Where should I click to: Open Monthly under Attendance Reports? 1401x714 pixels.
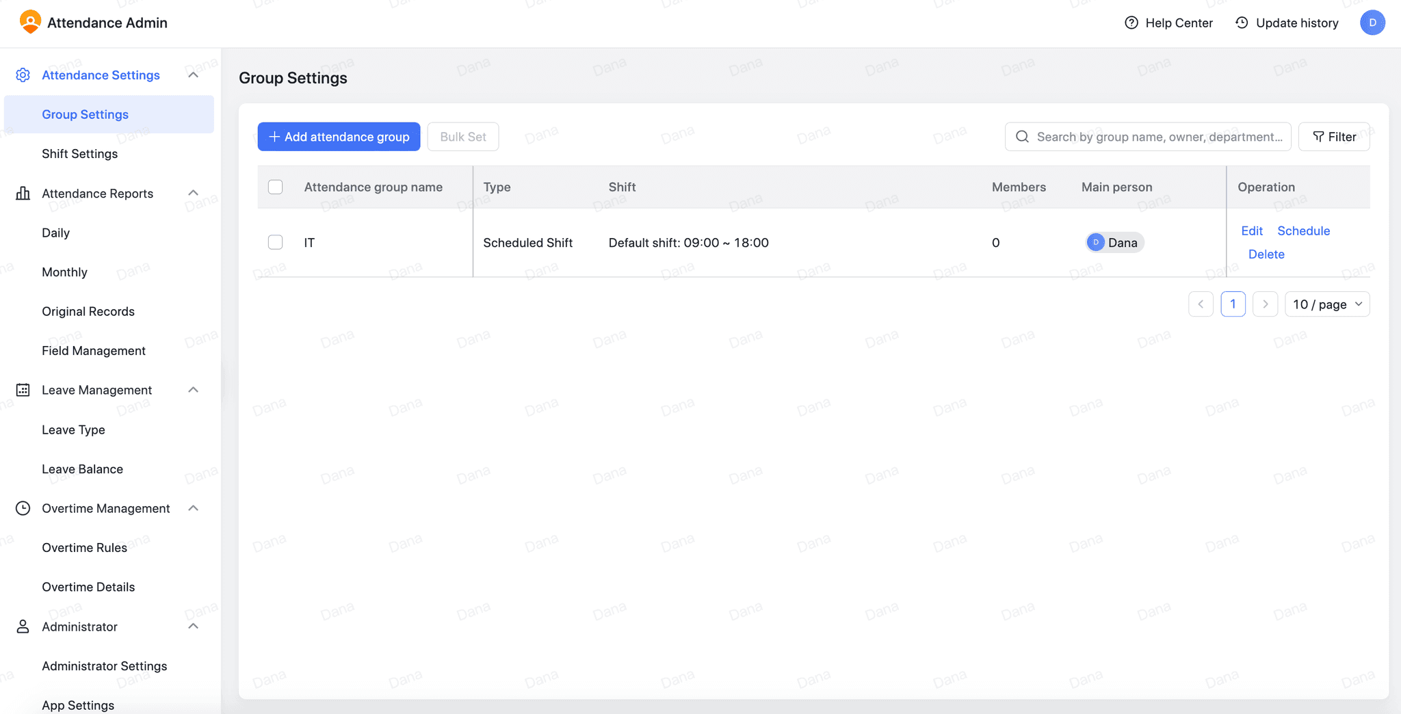64,272
